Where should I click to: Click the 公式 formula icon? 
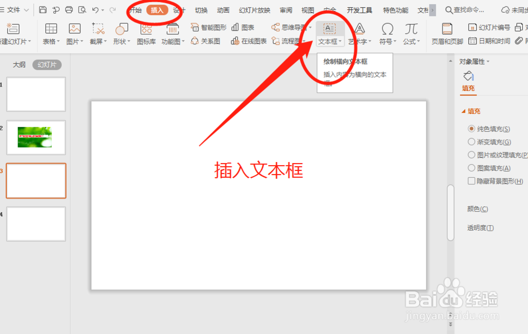(x=411, y=29)
